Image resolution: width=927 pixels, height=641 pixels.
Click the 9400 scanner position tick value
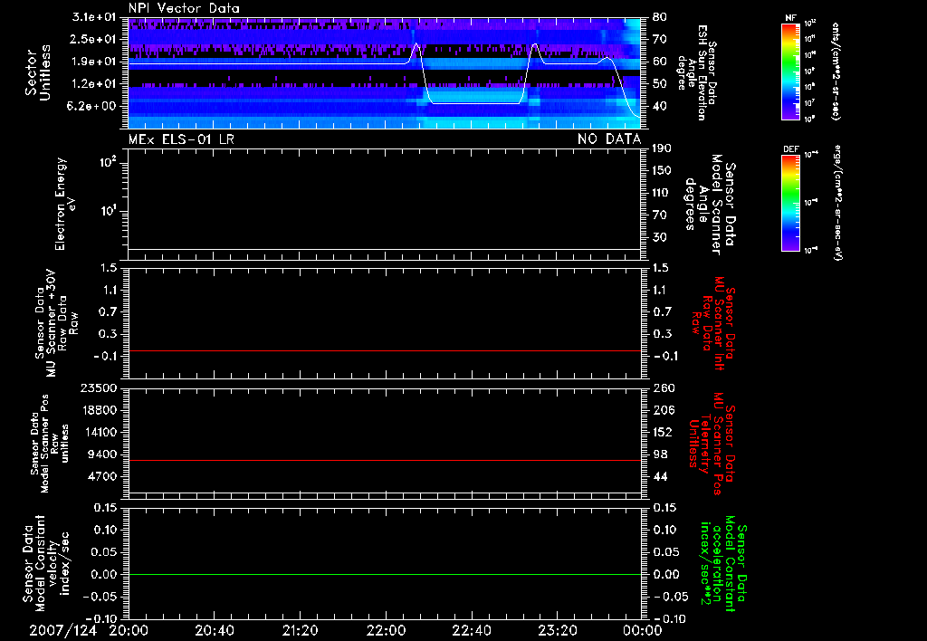click(x=101, y=454)
